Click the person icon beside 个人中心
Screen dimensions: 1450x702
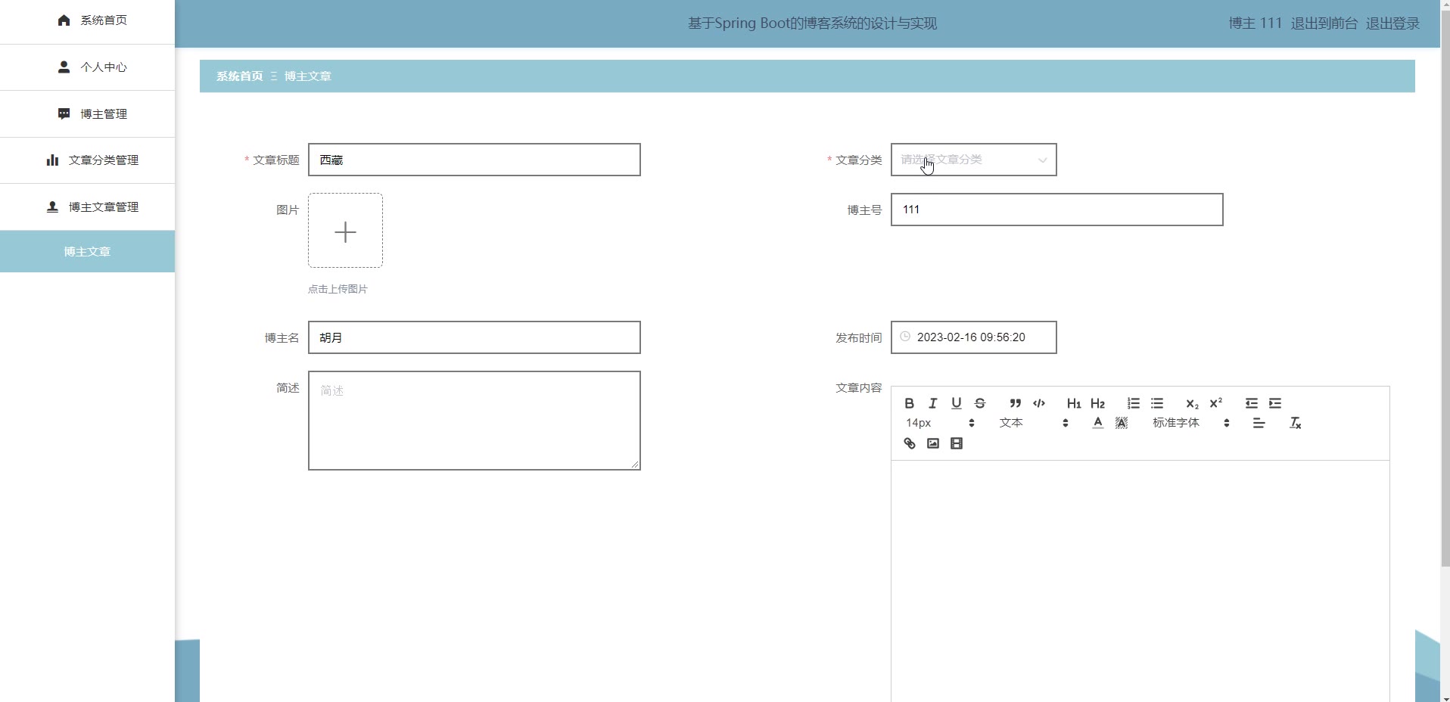point(64,67)
